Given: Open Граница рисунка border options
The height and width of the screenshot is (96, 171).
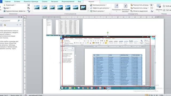Looking at the screenshot, I should tap(98, 5).
